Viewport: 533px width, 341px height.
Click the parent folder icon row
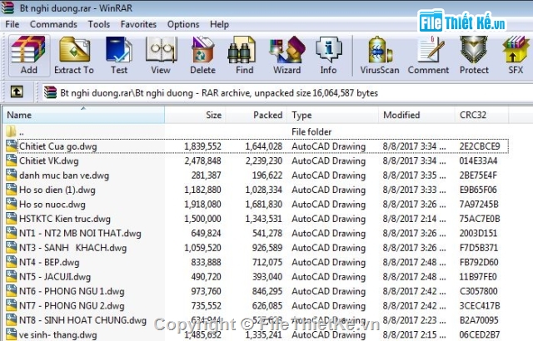coord(11,131)
